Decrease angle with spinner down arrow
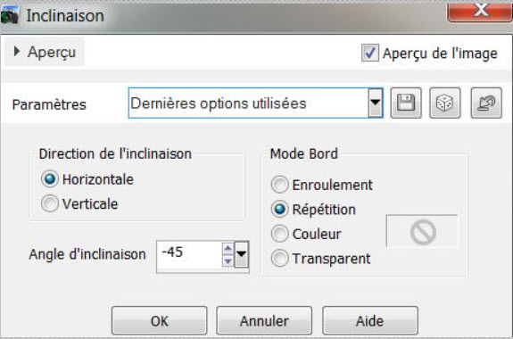This screenshot has height=339, width=513. pos(228,260)
